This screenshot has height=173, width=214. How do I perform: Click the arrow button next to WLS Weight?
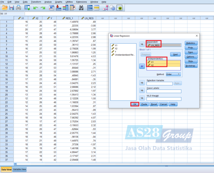point(142,98)
